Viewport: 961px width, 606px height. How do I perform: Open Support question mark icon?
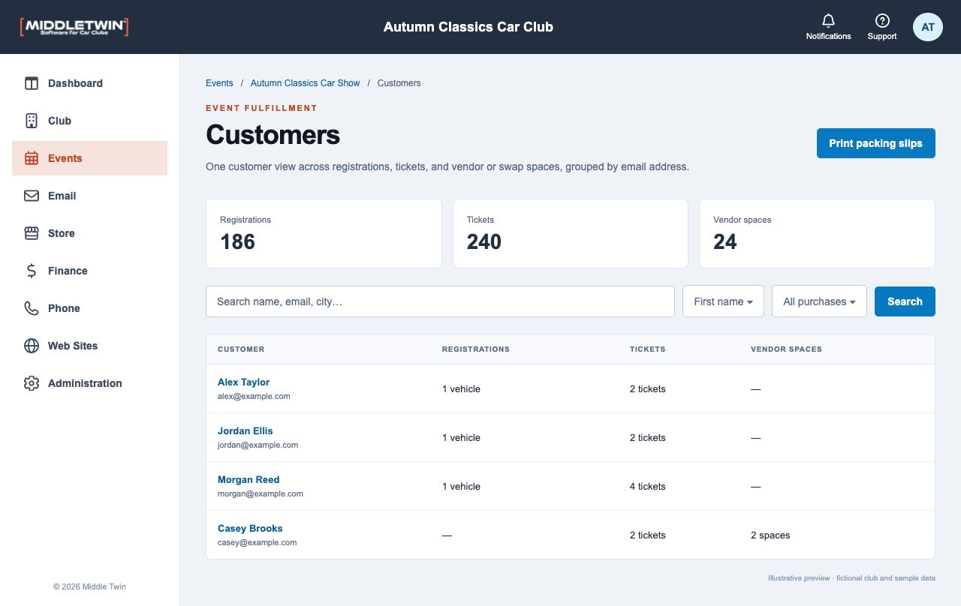[x=882, y=21]
